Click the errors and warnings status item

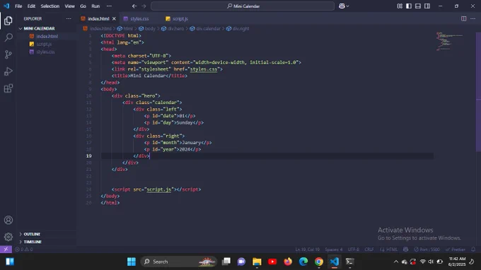[x=24, y=250]
